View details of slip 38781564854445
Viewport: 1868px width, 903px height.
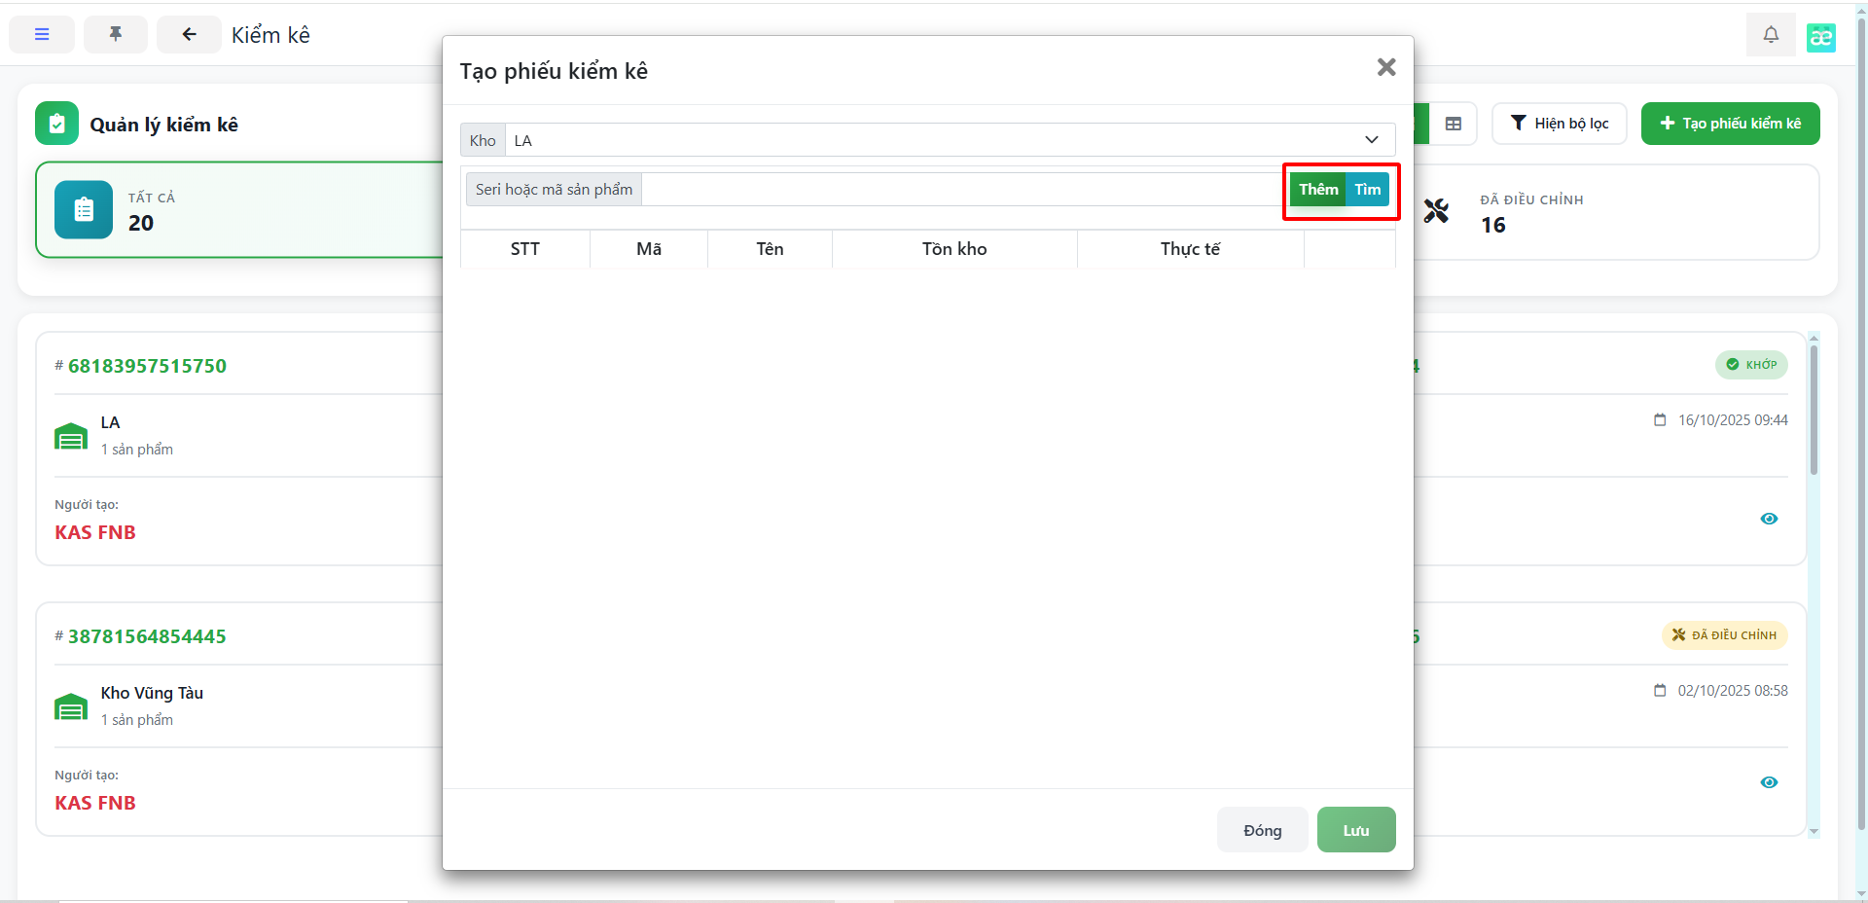[x=1769, y=782]
